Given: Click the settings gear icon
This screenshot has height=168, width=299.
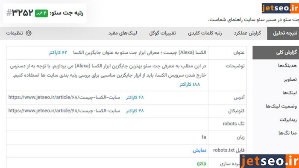Looking at the screenshot, I should click(x=29, y=33).
